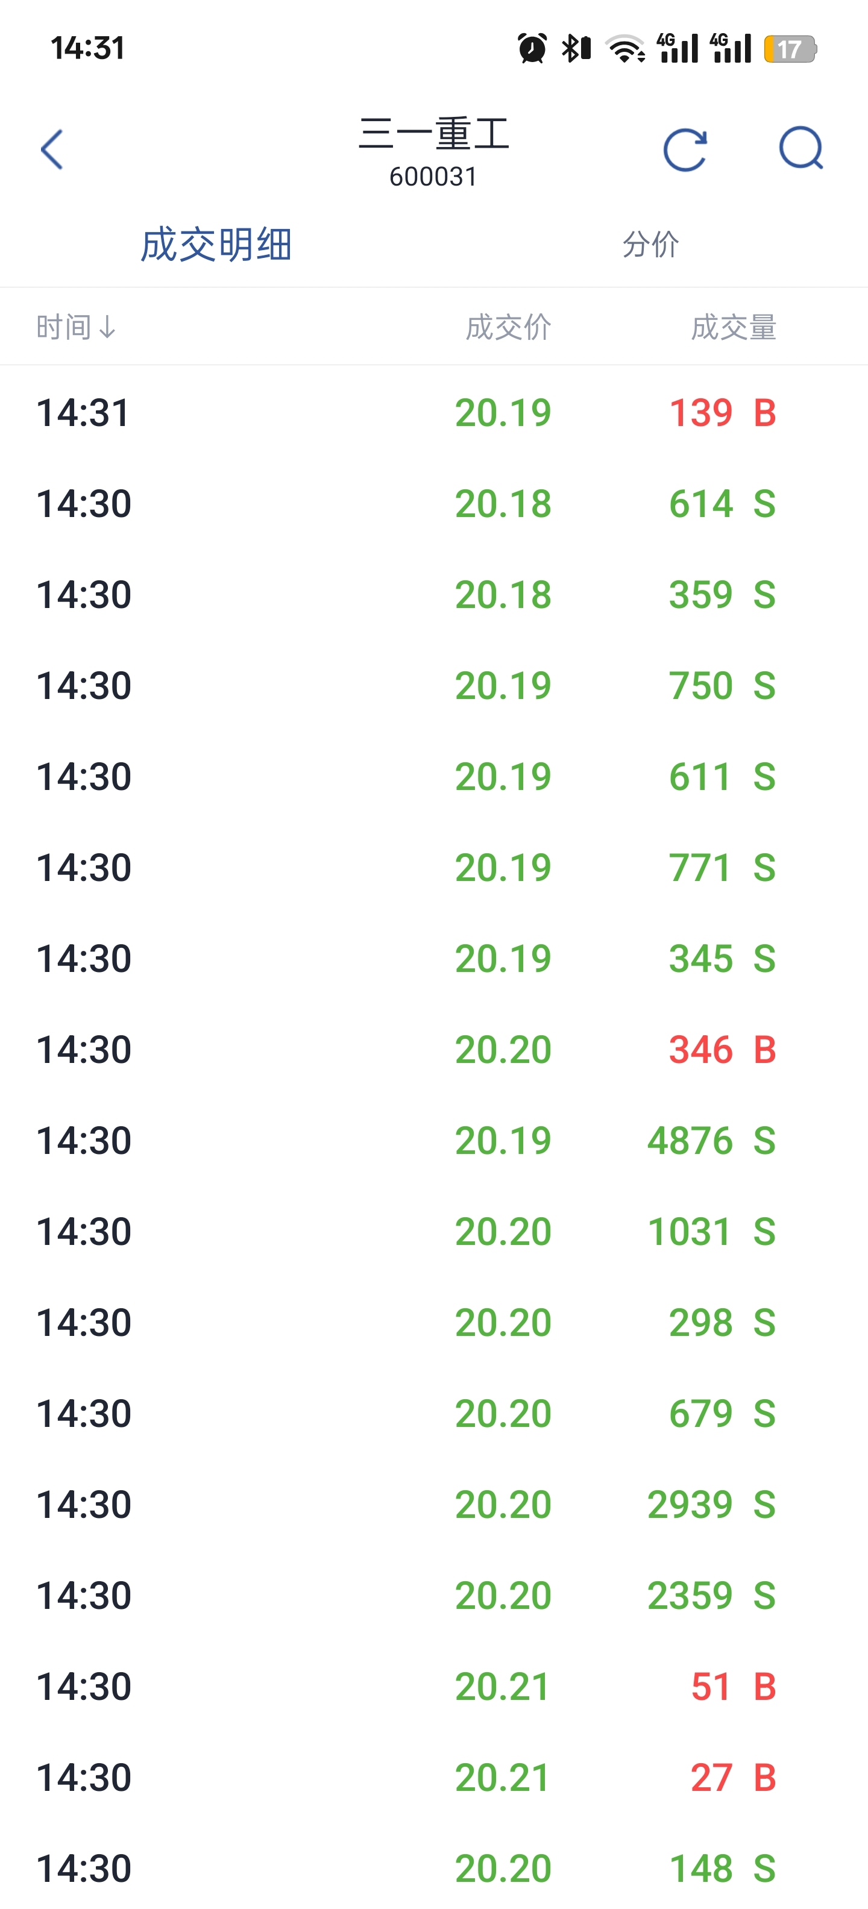This screenshot has height=1909, width=868.
Task: Tap the row with 346 B volume
Action: click(433, 1049)
